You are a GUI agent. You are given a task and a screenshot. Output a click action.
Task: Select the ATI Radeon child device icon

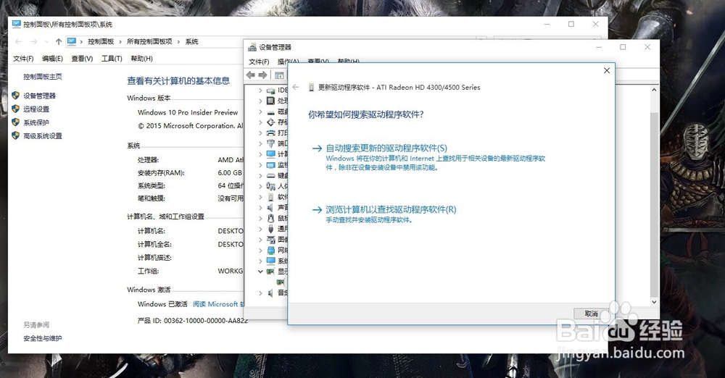point(281,282)
